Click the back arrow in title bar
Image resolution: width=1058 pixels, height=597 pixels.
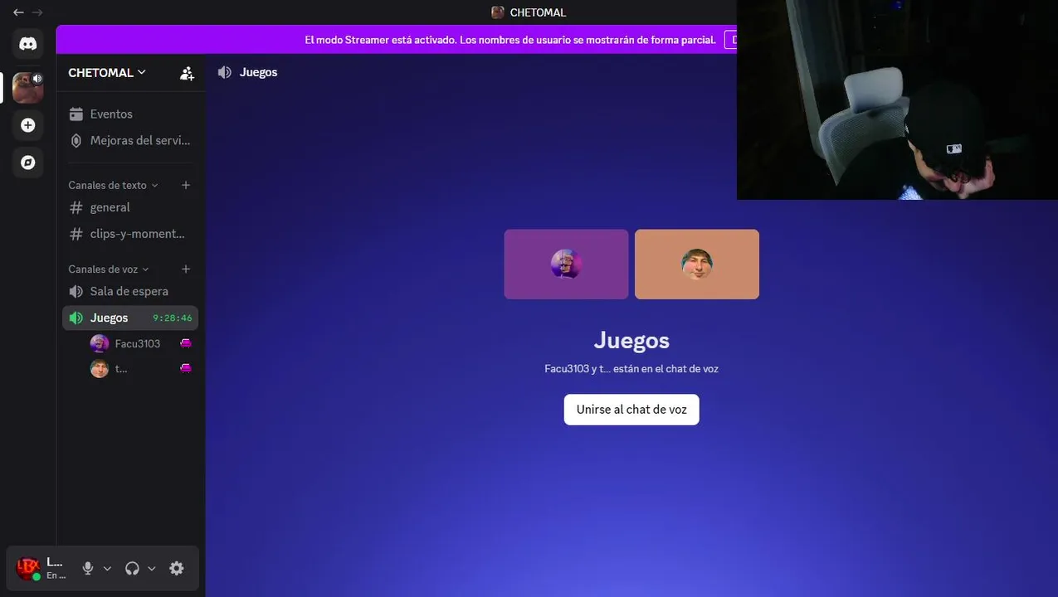point(18,12)
